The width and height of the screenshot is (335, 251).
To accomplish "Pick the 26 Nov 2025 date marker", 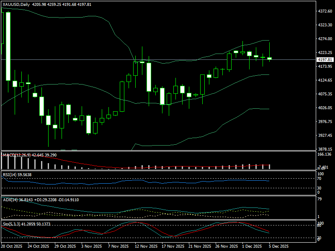I will [x=226, y=246].
